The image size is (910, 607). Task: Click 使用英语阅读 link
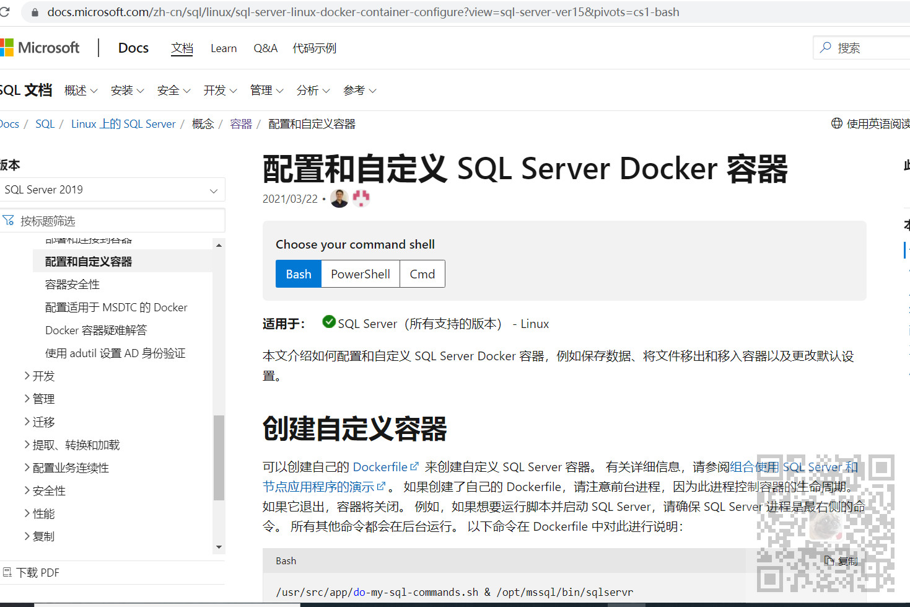(878, 124)
